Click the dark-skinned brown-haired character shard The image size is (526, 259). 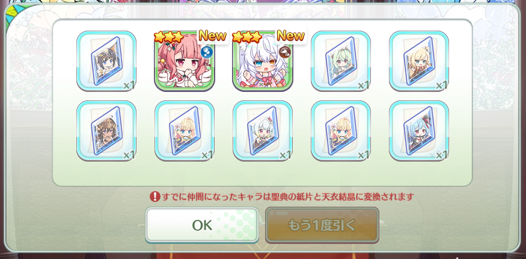click(x=106, y=131)
